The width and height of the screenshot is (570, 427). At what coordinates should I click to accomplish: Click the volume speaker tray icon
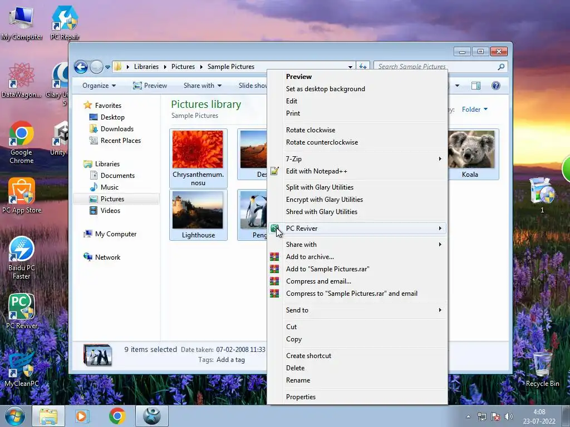[x=509, y=416]
